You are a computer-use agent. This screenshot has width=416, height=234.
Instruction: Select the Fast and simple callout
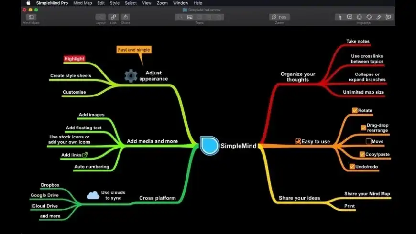(134, 50)
